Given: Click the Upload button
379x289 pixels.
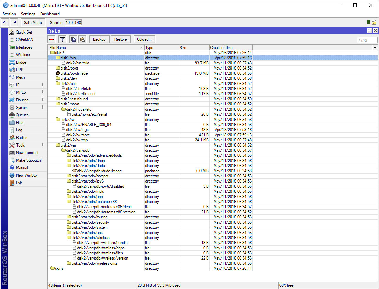Looking at the screenshot, I should click(144, 39).
